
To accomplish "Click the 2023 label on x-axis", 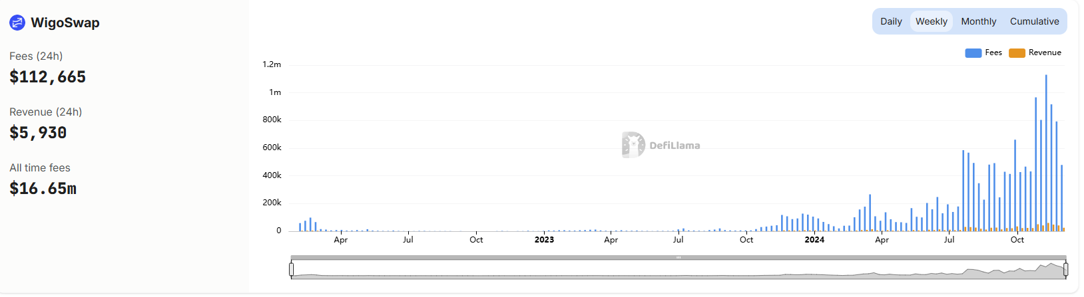I will [544, 240].
